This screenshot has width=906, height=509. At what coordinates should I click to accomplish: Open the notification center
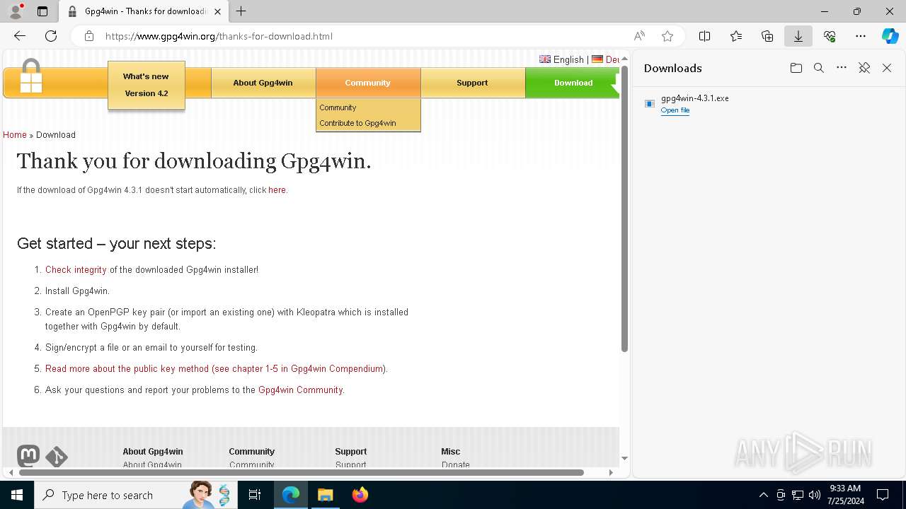click(883, 495)
